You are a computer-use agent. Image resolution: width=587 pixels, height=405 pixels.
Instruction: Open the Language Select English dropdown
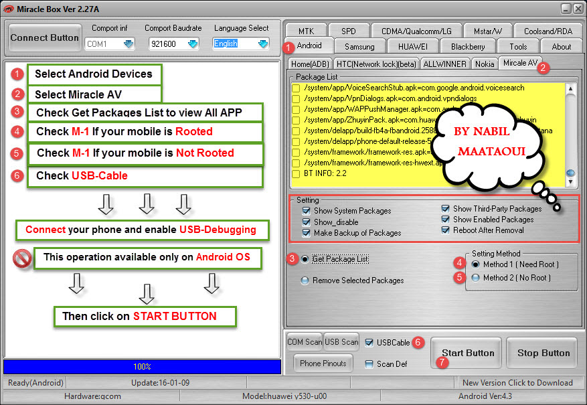[263, 44]
